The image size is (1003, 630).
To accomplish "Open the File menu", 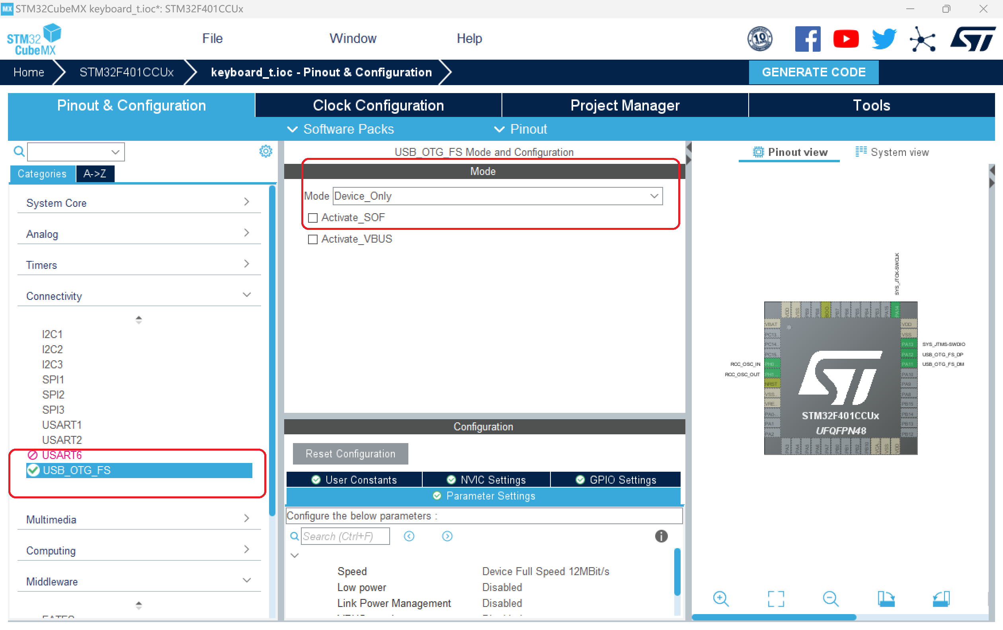I will click(213, 38).
